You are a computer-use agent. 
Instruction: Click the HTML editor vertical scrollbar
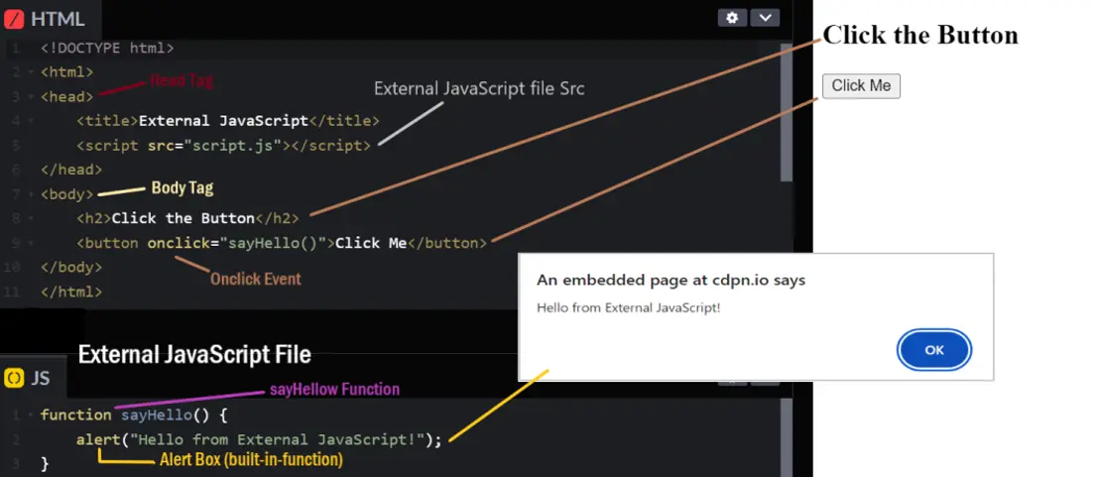pos(787,112)
